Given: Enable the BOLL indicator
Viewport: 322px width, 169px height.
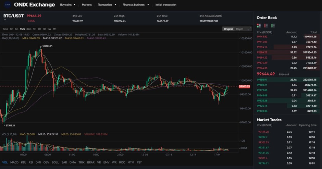Looking at the screenshot, I should [55, 162].
